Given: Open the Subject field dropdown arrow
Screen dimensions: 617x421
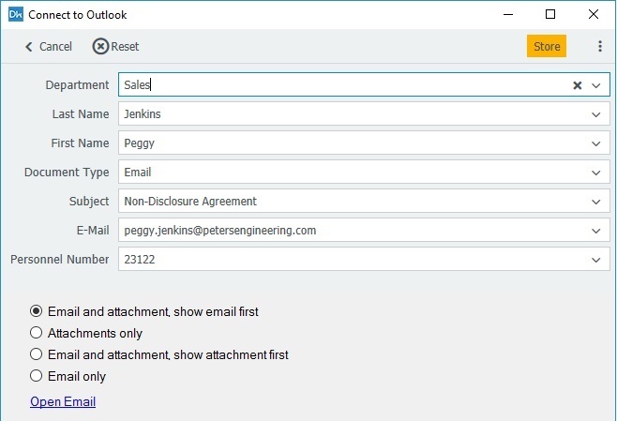Looking at the screenshot, I should (596, 202).
